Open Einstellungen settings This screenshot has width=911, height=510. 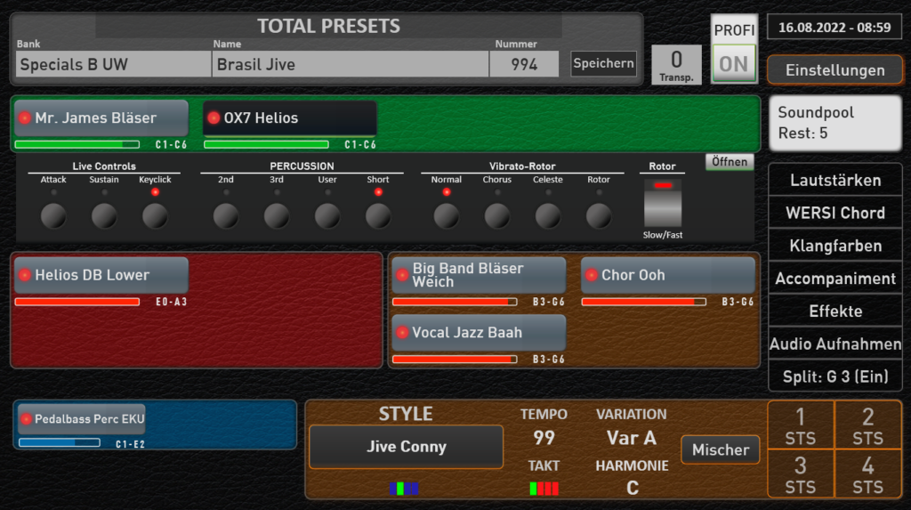pyautogui.click(x=834, y=70)
